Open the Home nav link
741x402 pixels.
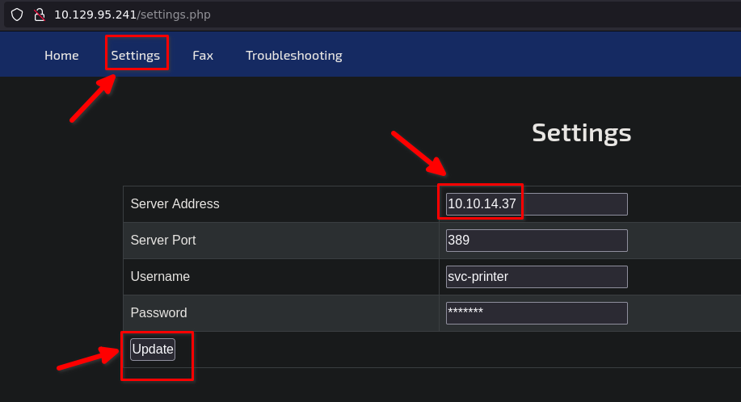61,56
